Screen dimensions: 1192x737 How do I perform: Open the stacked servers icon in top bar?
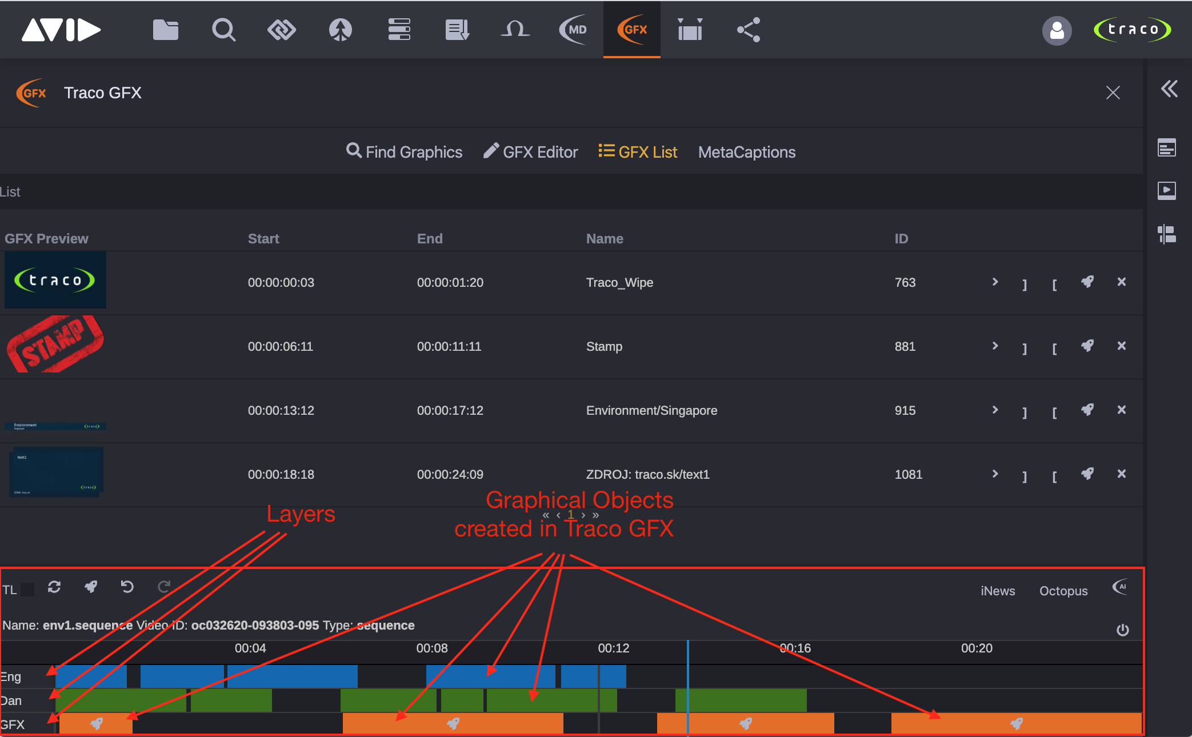(x=399, y=30)
